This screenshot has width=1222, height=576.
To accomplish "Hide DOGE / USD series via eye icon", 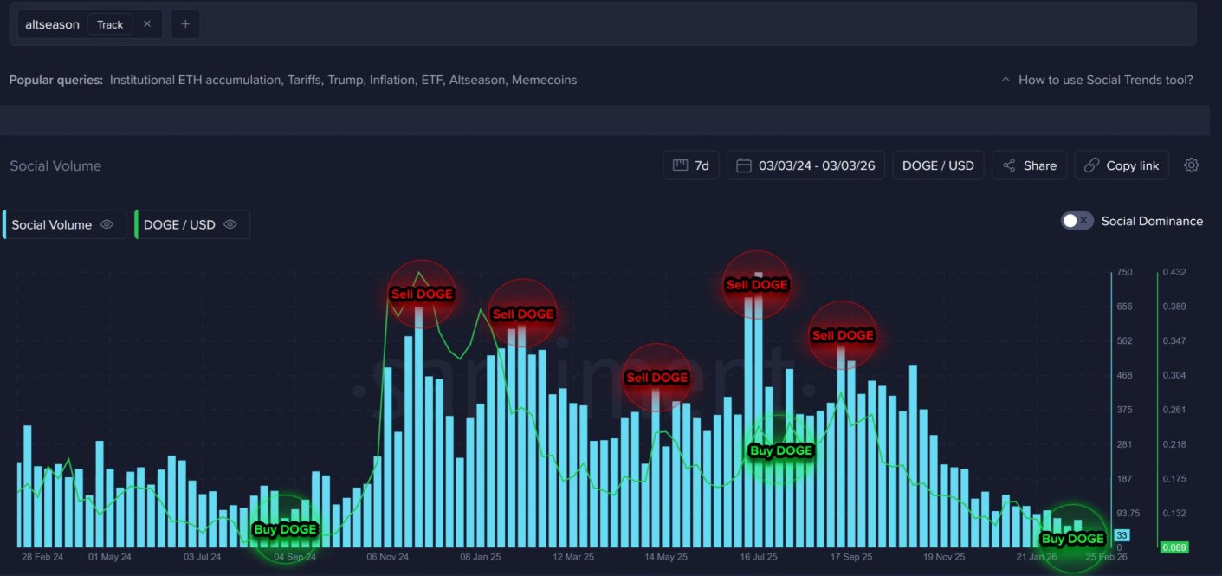I will (230, 224).
